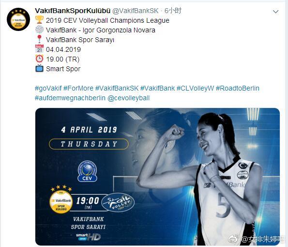This screenshot has width=288, height=247.
Task: Click the trophy emoji icon
Action: point(39,20)
